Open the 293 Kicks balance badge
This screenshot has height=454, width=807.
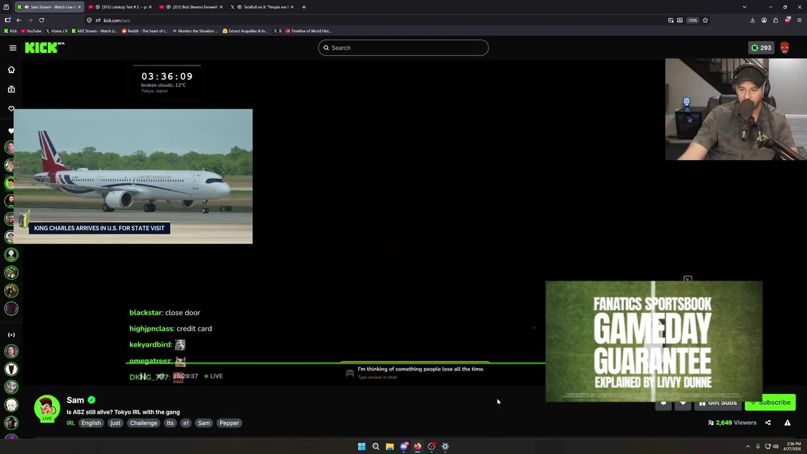(x=761, y=48)
